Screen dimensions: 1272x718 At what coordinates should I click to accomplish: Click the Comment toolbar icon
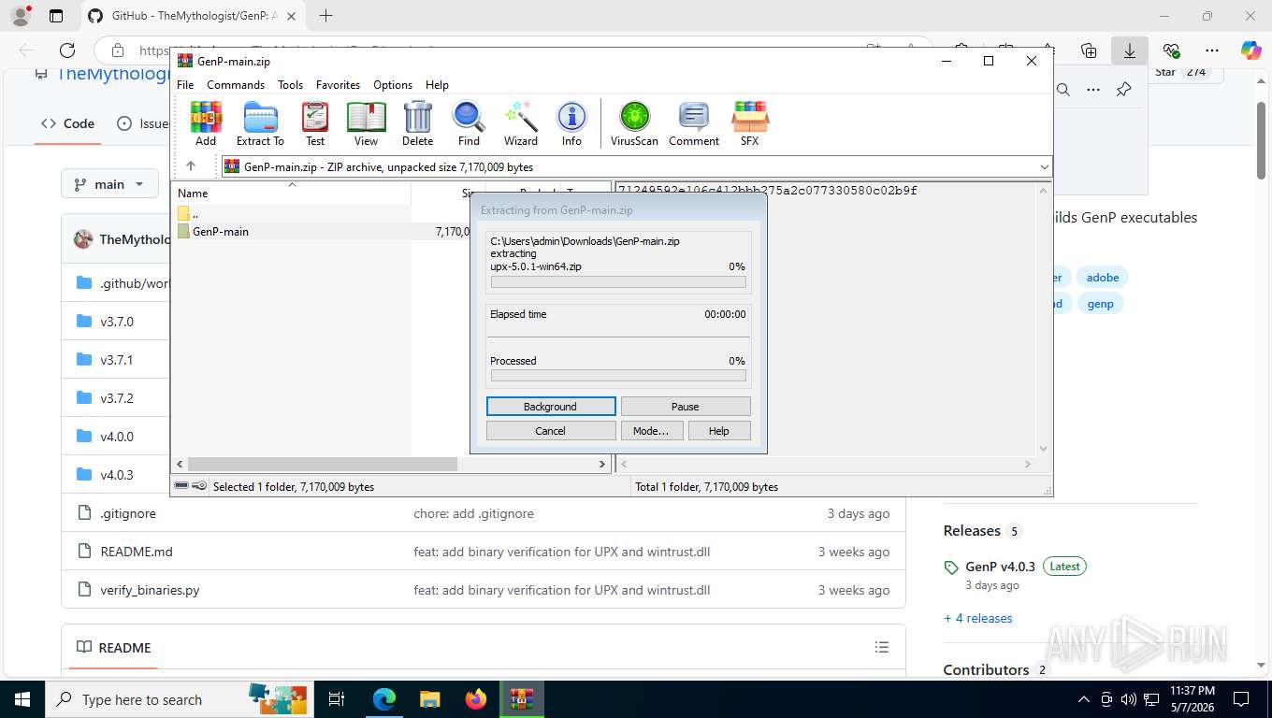click(x=694, y=123)
